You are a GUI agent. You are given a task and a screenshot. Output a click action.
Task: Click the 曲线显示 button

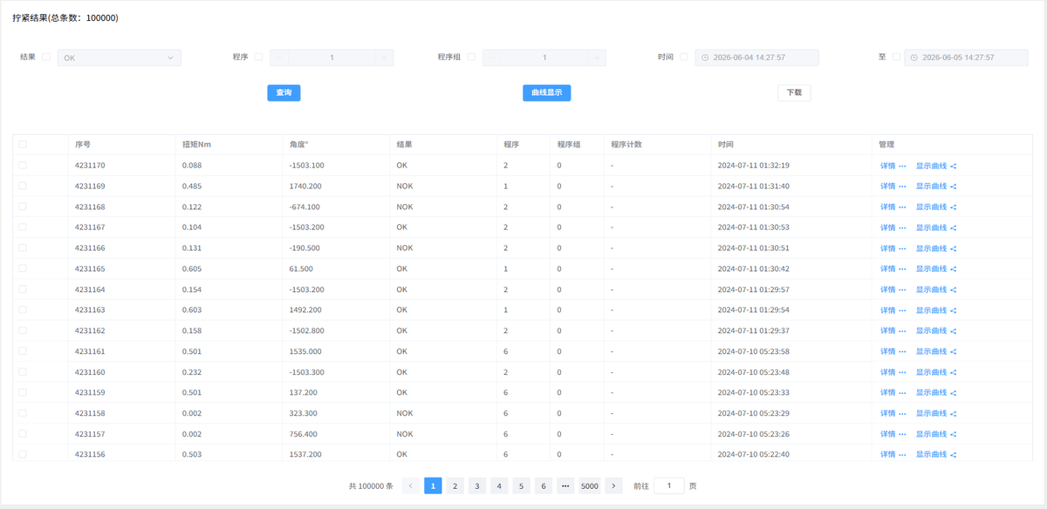pos(547,92)
